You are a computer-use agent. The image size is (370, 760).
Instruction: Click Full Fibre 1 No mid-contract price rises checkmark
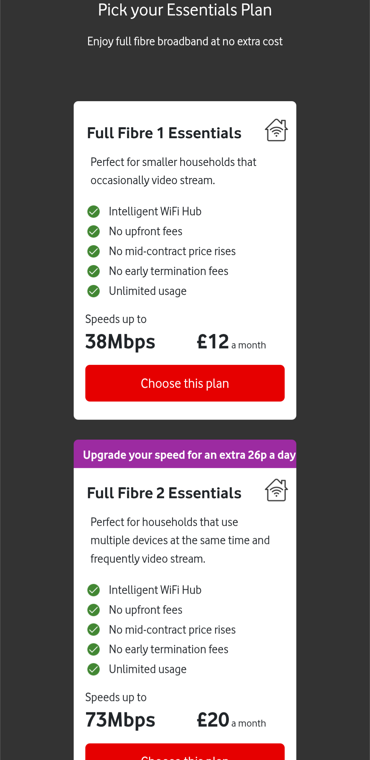94,251
